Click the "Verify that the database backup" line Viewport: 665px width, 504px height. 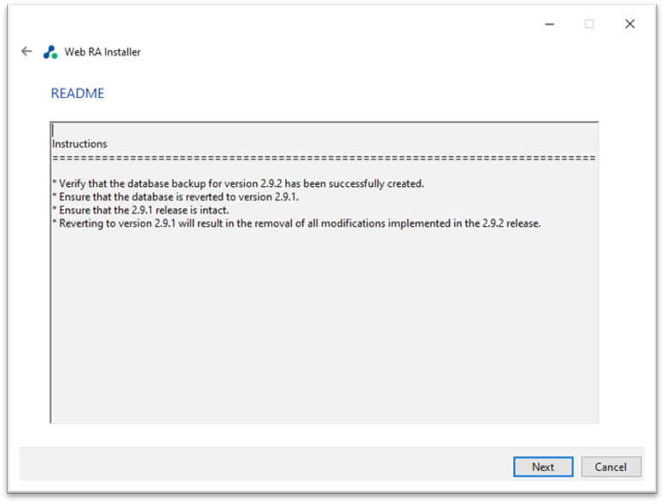pos(238,183)
